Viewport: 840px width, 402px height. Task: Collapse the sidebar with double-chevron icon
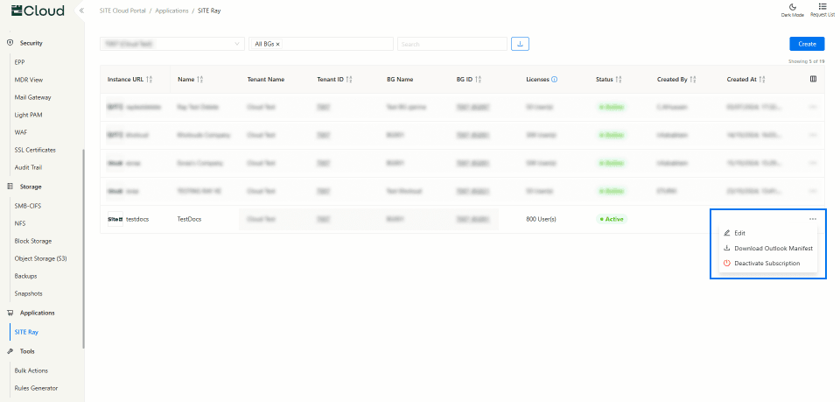click(81, 11)
